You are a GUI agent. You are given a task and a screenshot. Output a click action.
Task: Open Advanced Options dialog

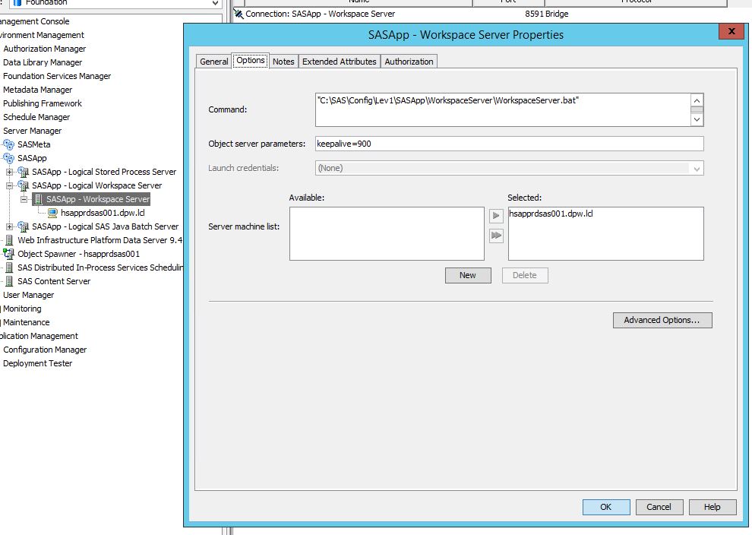(x=662, y=320)
